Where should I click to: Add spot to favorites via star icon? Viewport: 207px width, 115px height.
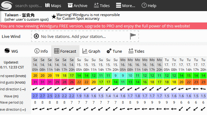click(54, 17)
